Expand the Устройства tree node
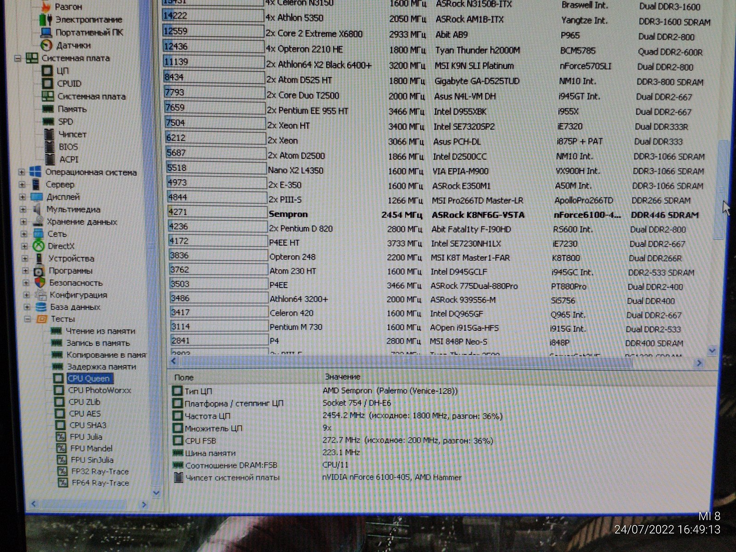 pyautogui.click(x=25, y=259)
